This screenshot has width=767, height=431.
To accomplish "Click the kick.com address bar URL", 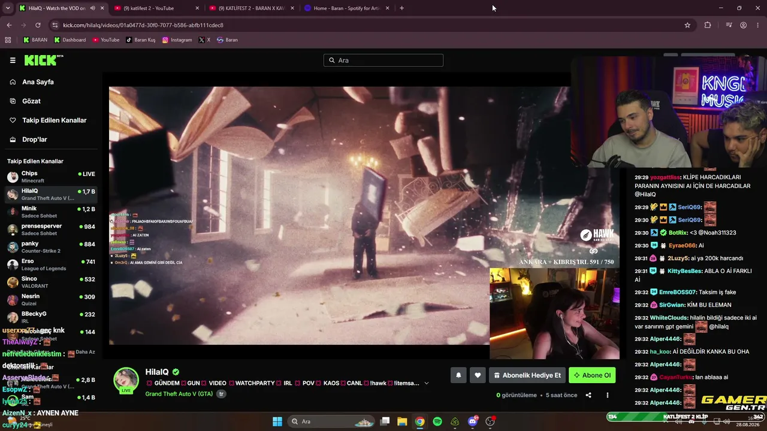I will click(143, 25).
